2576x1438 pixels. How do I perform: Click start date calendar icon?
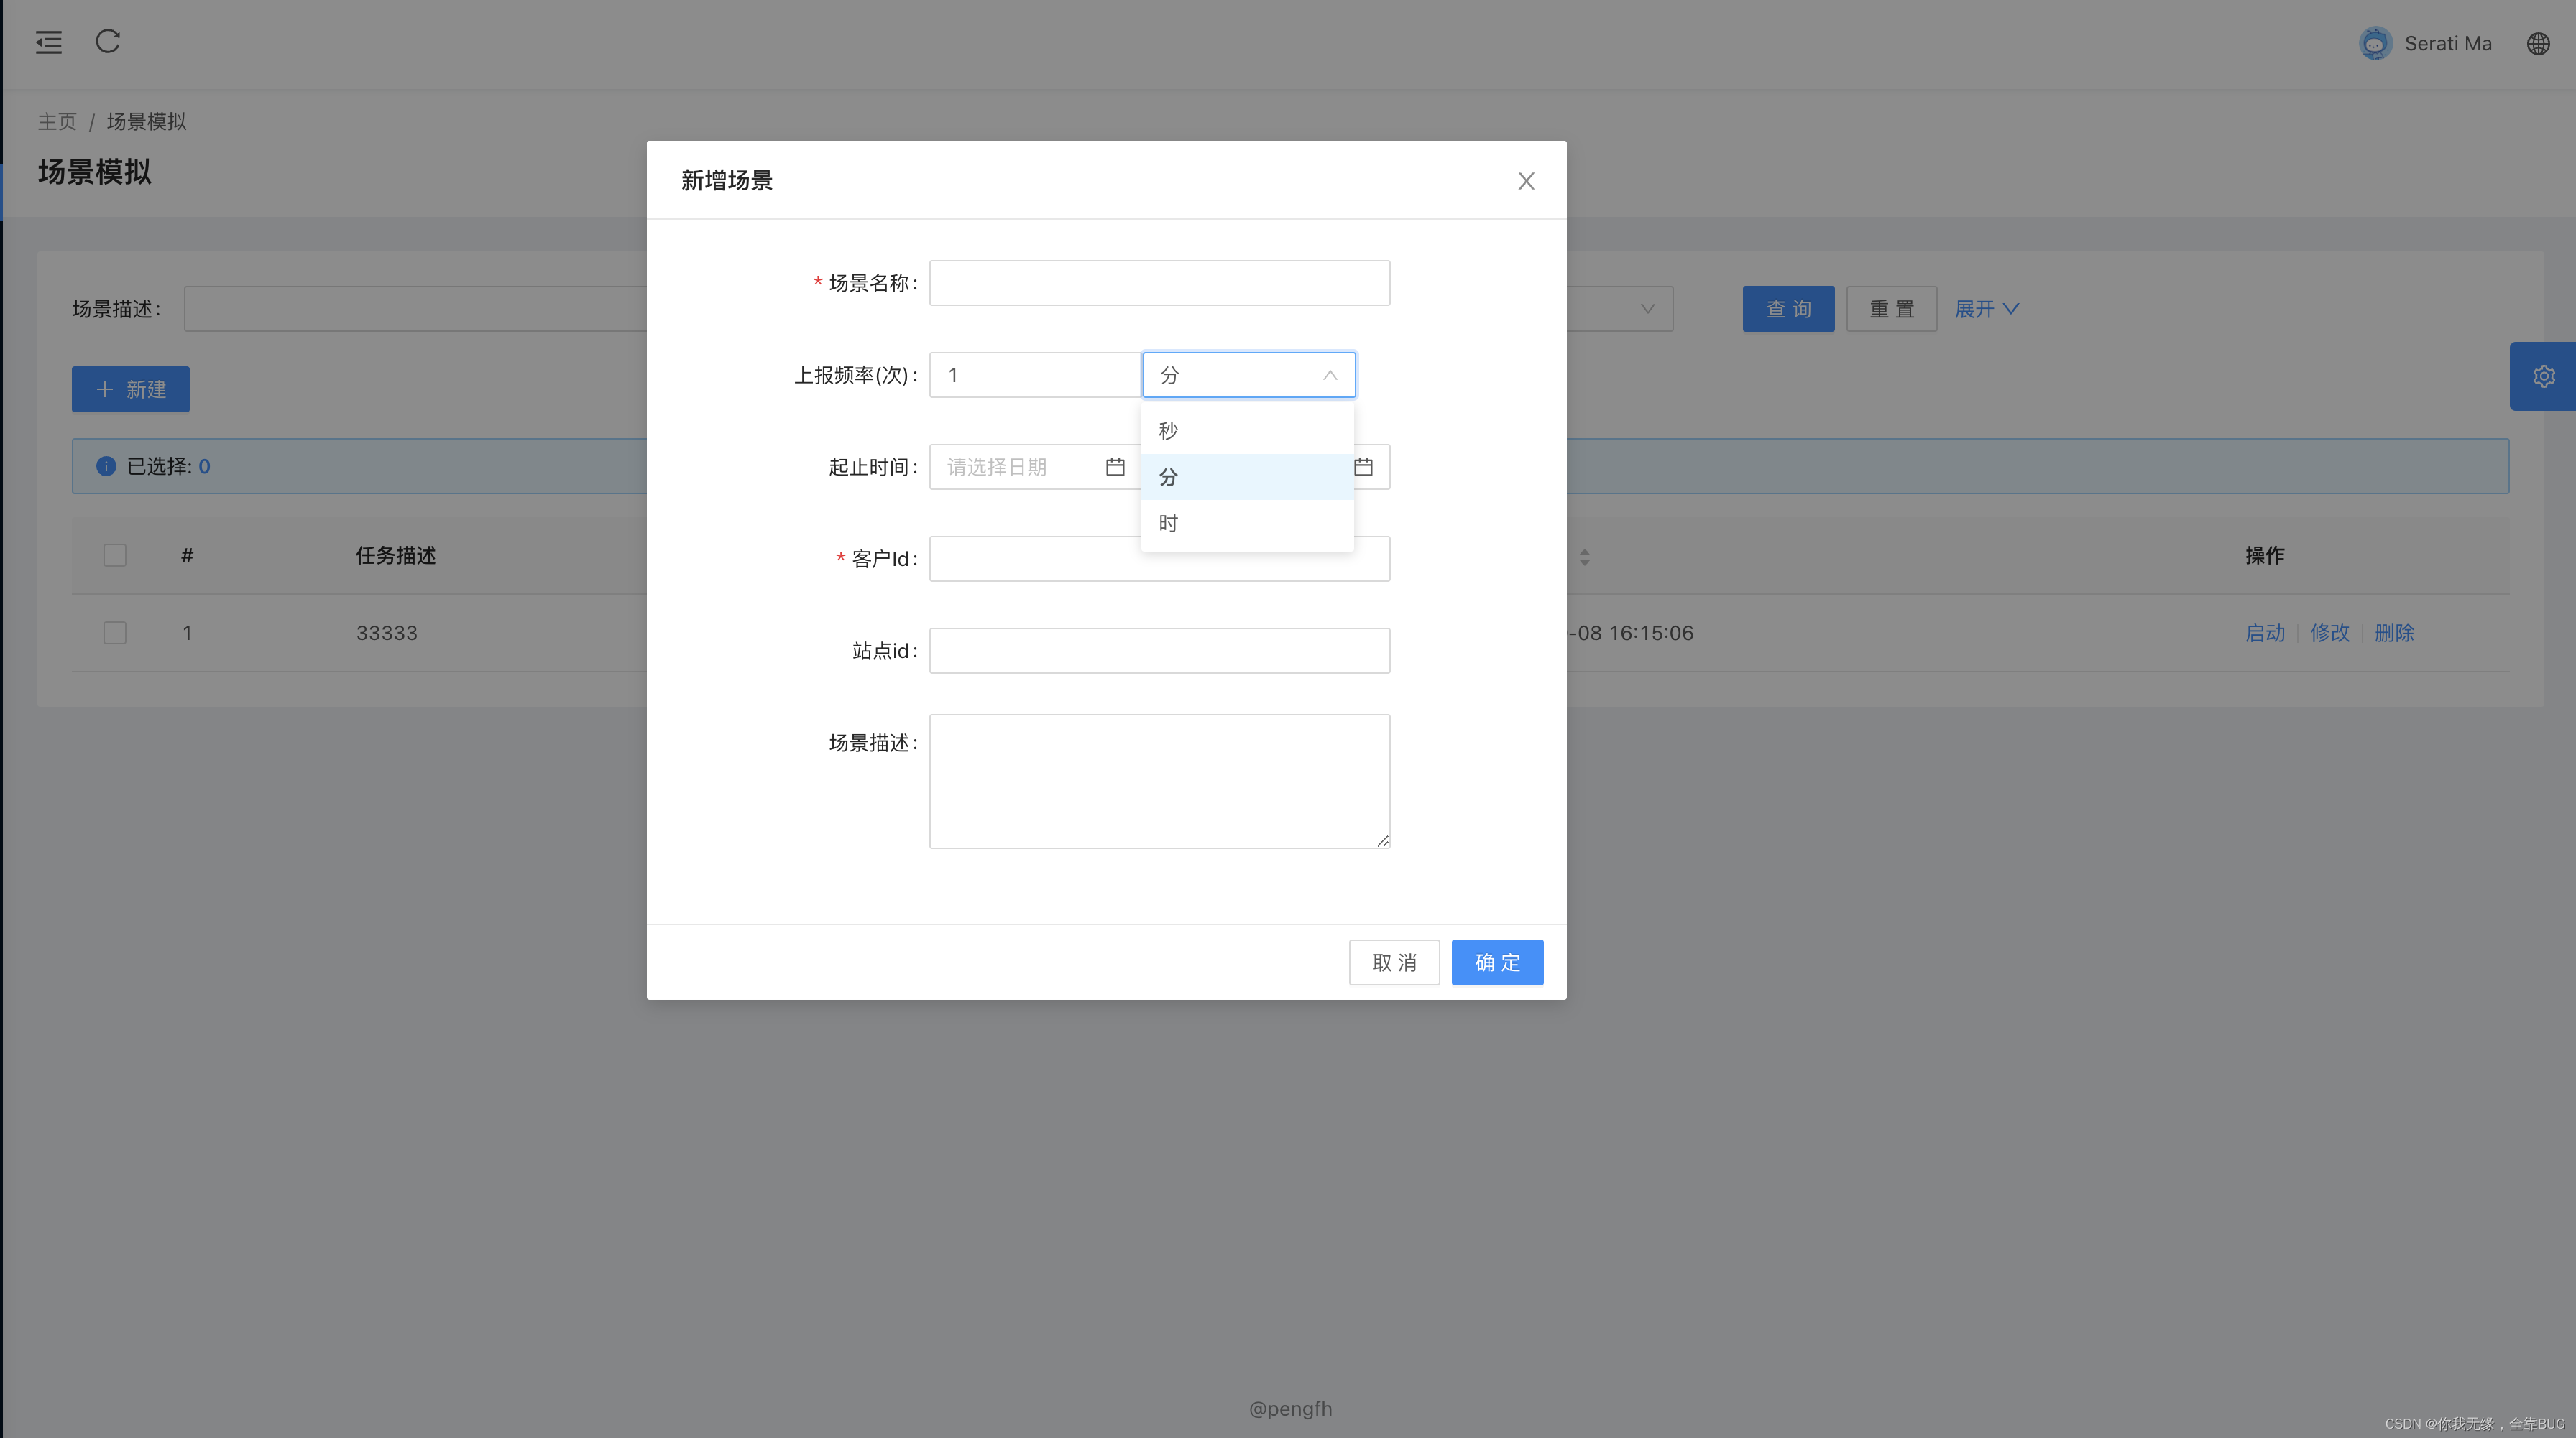point(1115,467)
